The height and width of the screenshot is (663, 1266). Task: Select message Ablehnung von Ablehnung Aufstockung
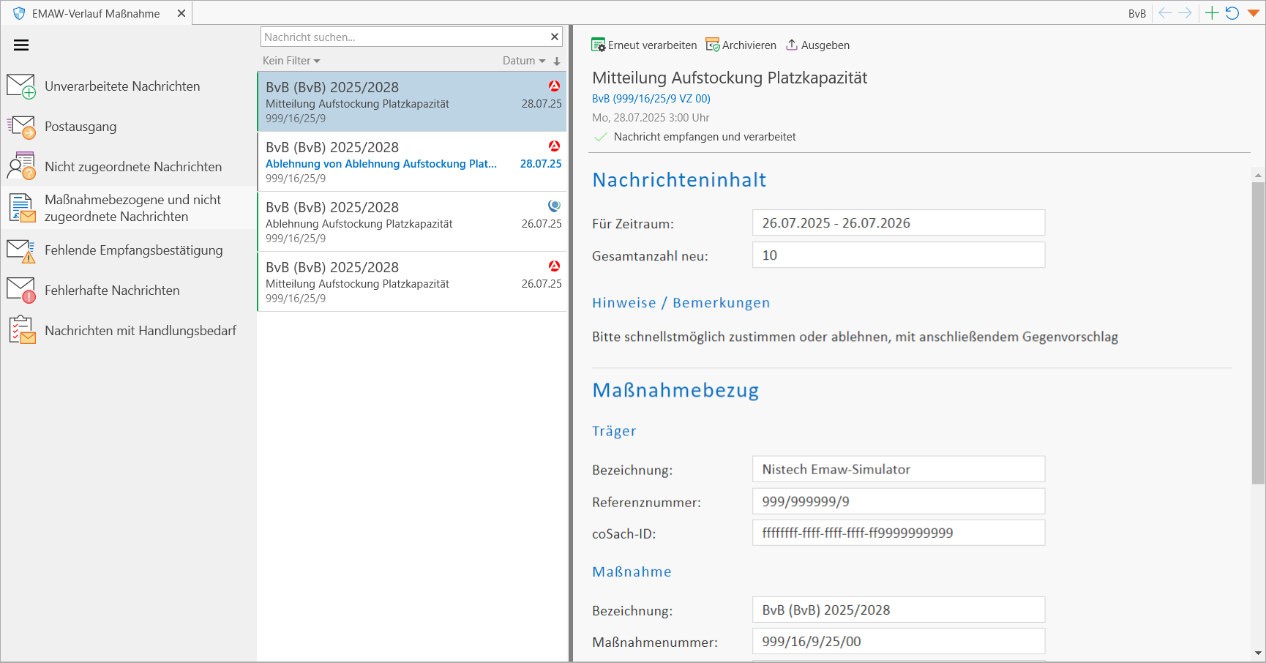click(413, 162)
